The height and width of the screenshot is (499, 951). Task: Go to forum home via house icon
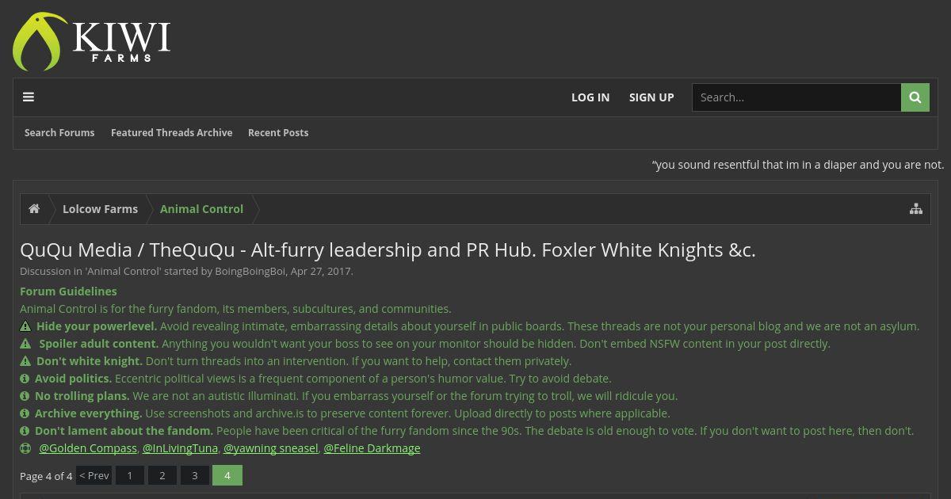pyautogui.click(x=34, y=209)
